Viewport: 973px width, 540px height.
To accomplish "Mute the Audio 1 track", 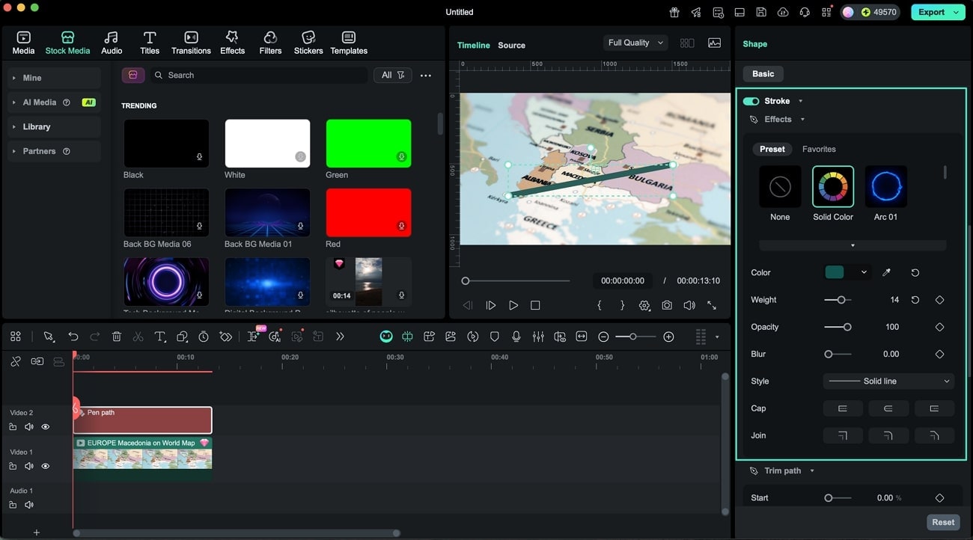I will click(x=29, y=505).
